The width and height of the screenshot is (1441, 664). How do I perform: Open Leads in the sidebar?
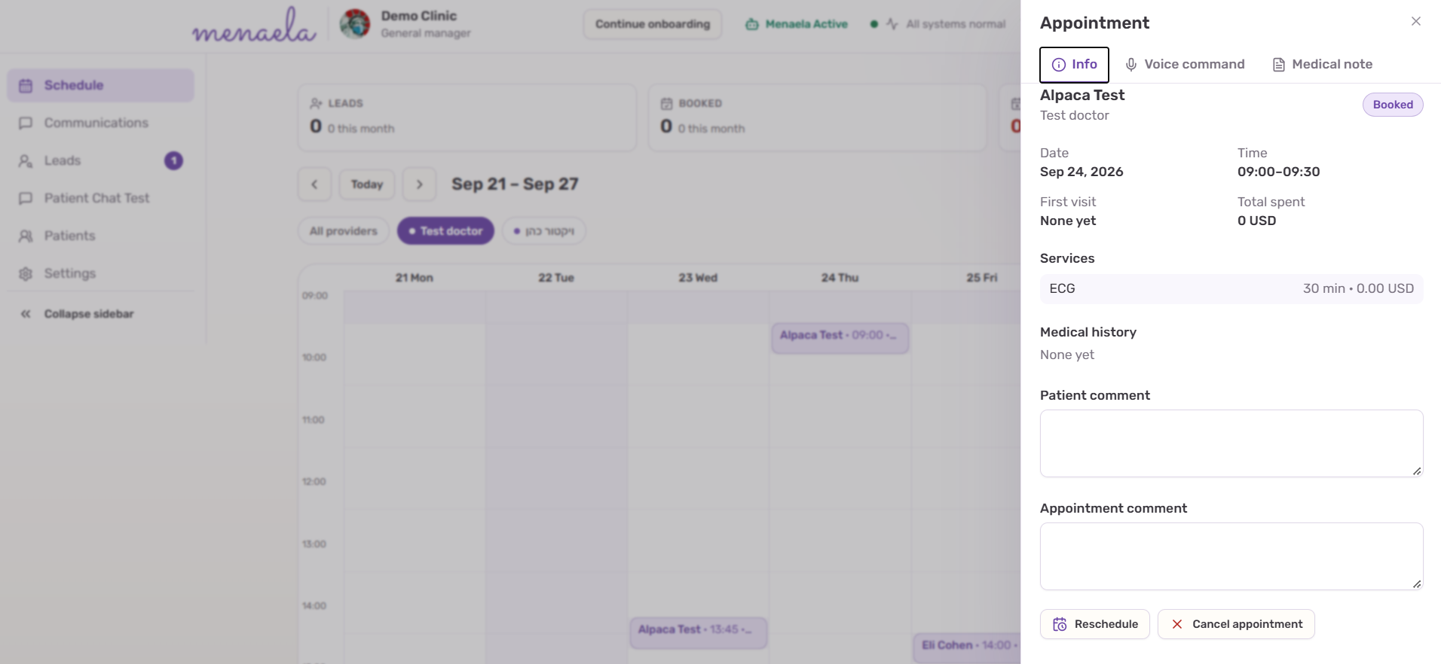(101, 160)
